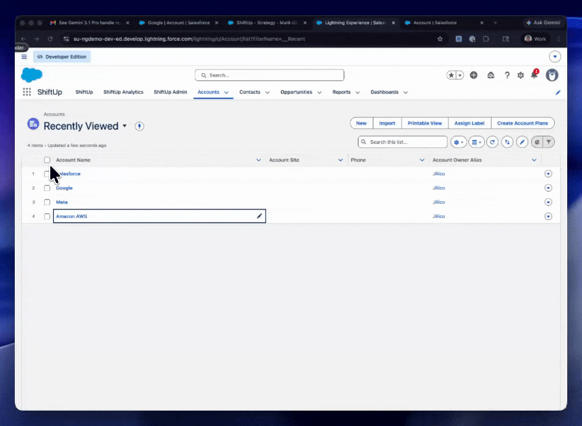Open Global Actions plus icon
Image resolution: width=582 pixels, height=426 pixels.
click(474, 75)
